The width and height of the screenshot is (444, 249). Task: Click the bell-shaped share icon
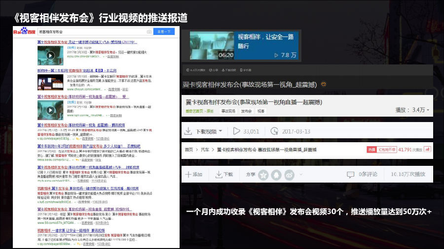coord(276,175)
